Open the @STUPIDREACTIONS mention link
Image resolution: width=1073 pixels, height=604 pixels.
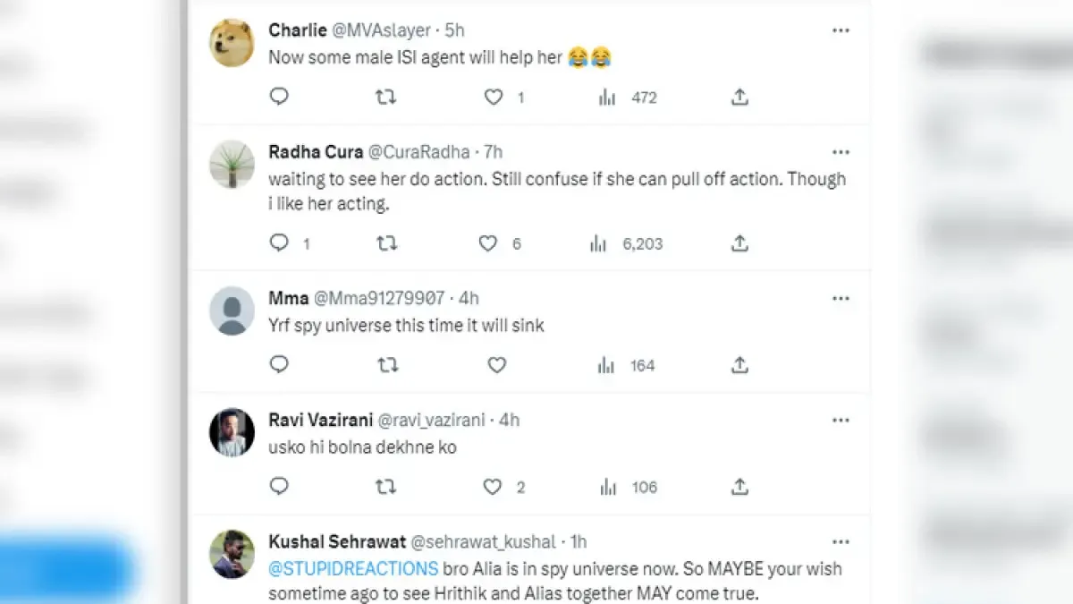[x=353, y=569]
